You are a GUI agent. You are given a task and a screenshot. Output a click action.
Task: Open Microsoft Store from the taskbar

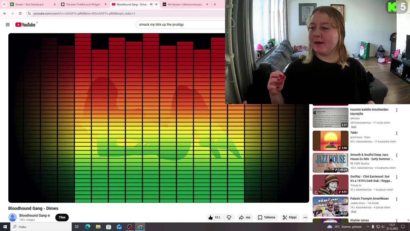(x=109, y=227)
